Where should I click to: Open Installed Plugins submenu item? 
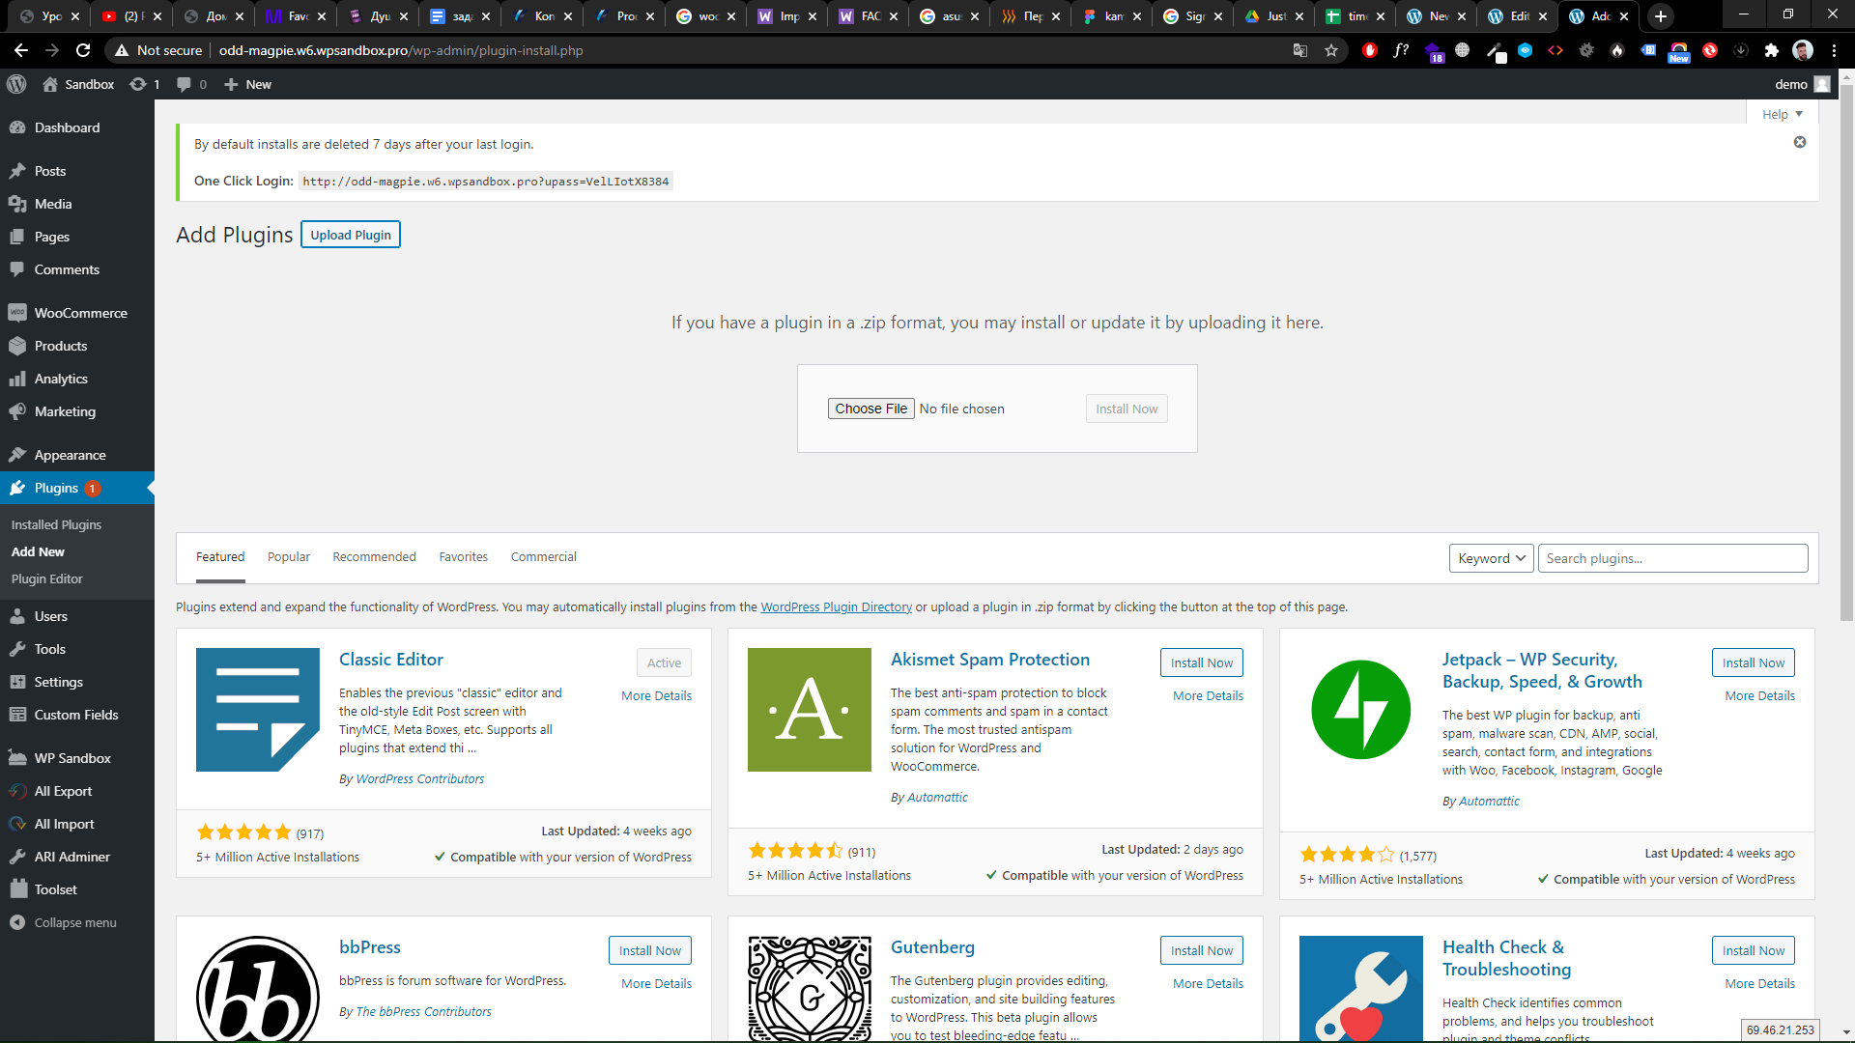tap(56, 524)
